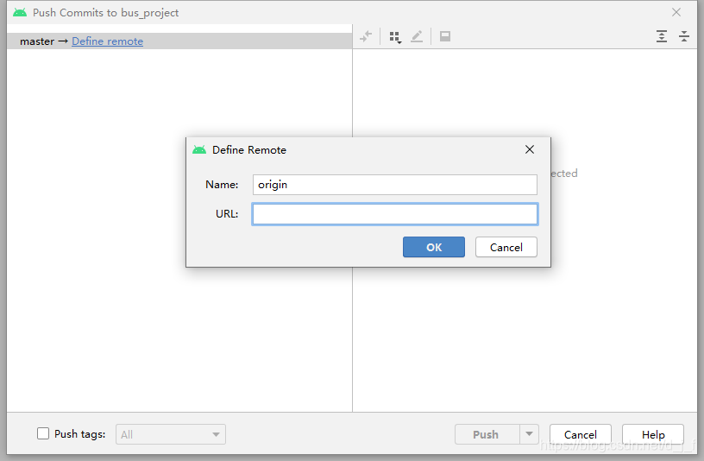Enable the Push tags checkbox

[43, 433]
